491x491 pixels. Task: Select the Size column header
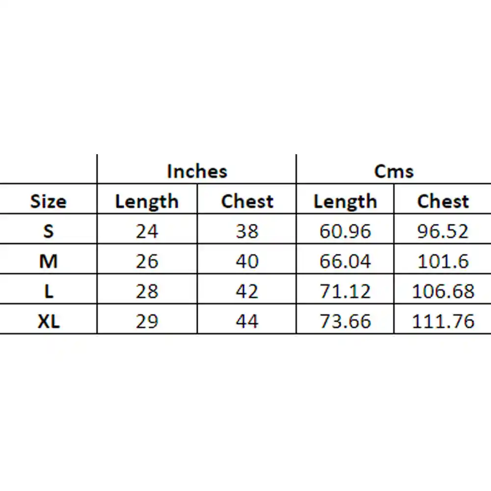click(48, 199)
